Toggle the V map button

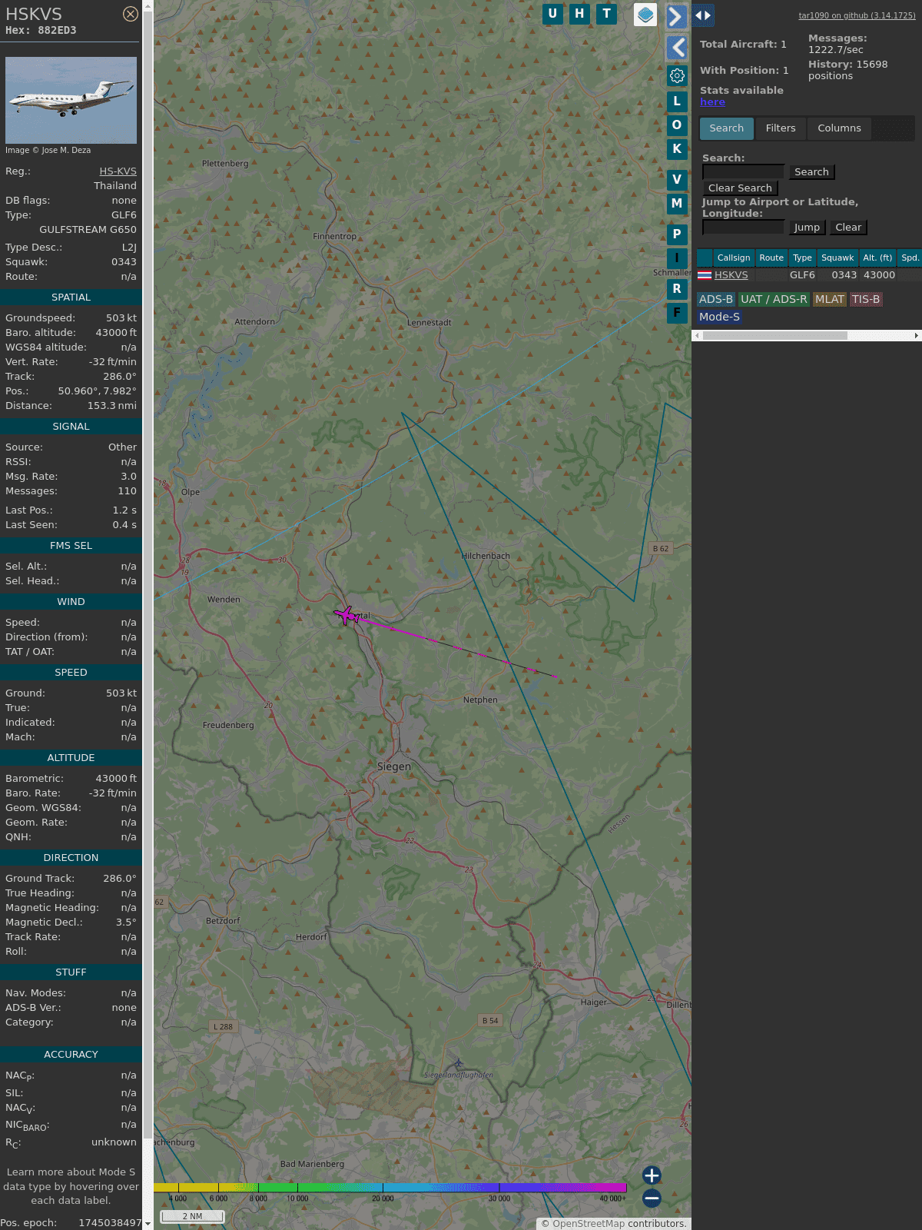(677, 180)
